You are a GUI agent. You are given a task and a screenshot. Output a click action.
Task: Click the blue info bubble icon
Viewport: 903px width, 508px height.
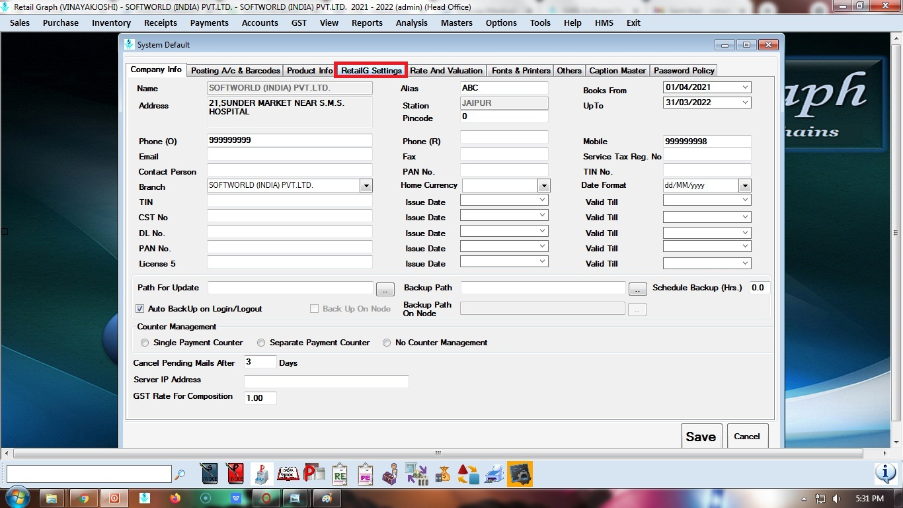coord(885,473)
